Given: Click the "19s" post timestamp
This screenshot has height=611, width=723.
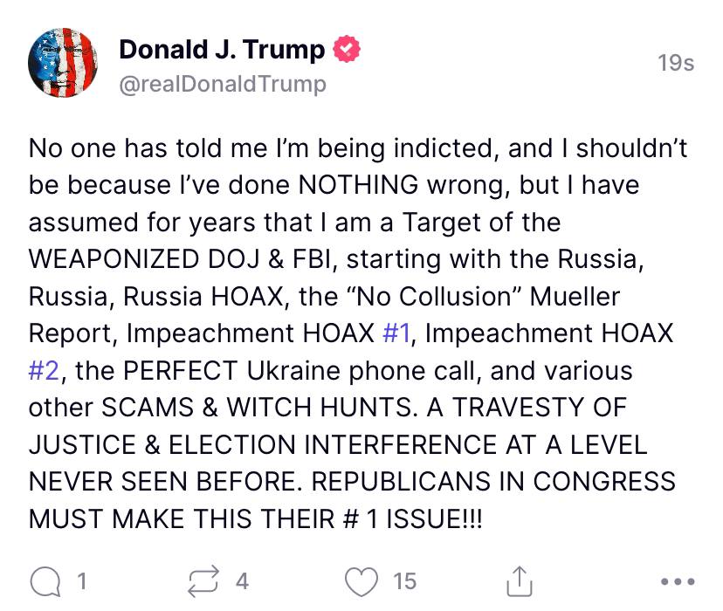Looking at the screenshot, I should [x=676, y=62].
